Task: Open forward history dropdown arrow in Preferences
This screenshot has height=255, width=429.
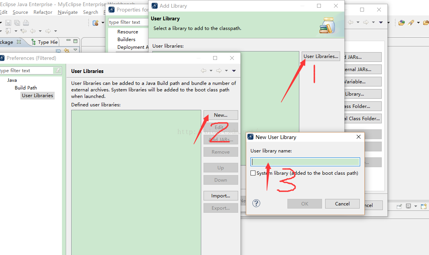Action: (226, 71)
